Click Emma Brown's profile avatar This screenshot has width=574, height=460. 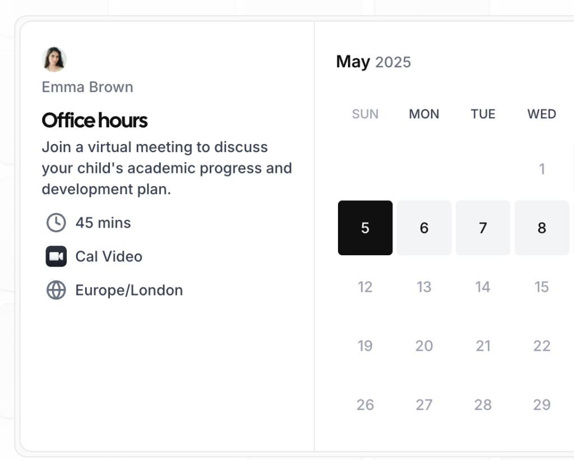(x=54, y=59)
